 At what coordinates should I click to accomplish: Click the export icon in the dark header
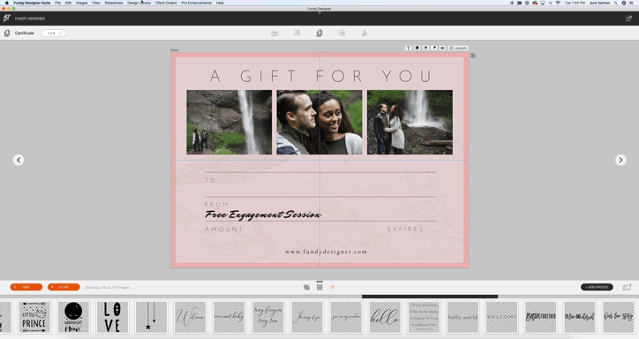pos(628,19)
